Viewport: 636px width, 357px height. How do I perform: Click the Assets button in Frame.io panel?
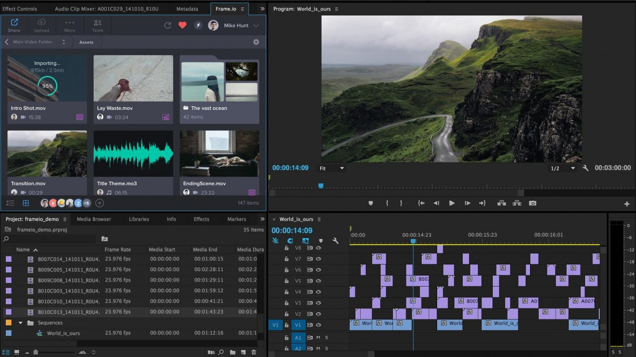pos(86,42)
